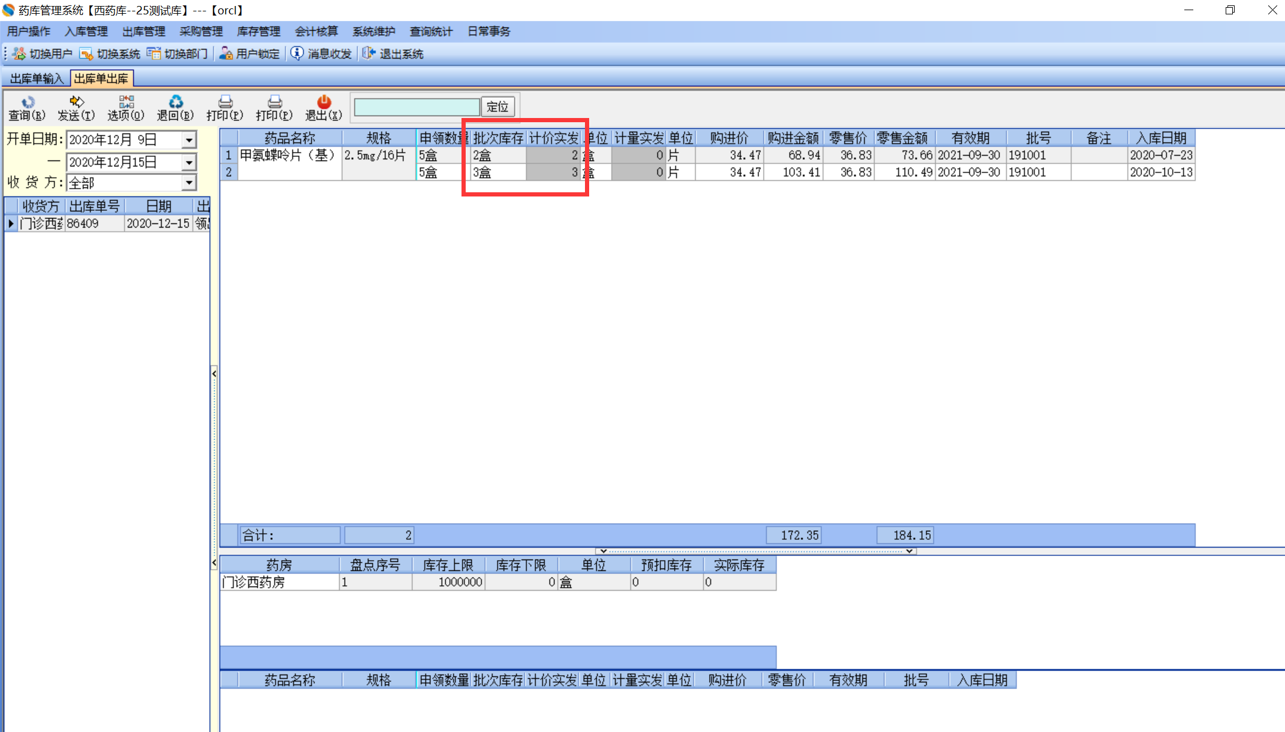Click the 查询(R) refresh icon

pos(27,102)
